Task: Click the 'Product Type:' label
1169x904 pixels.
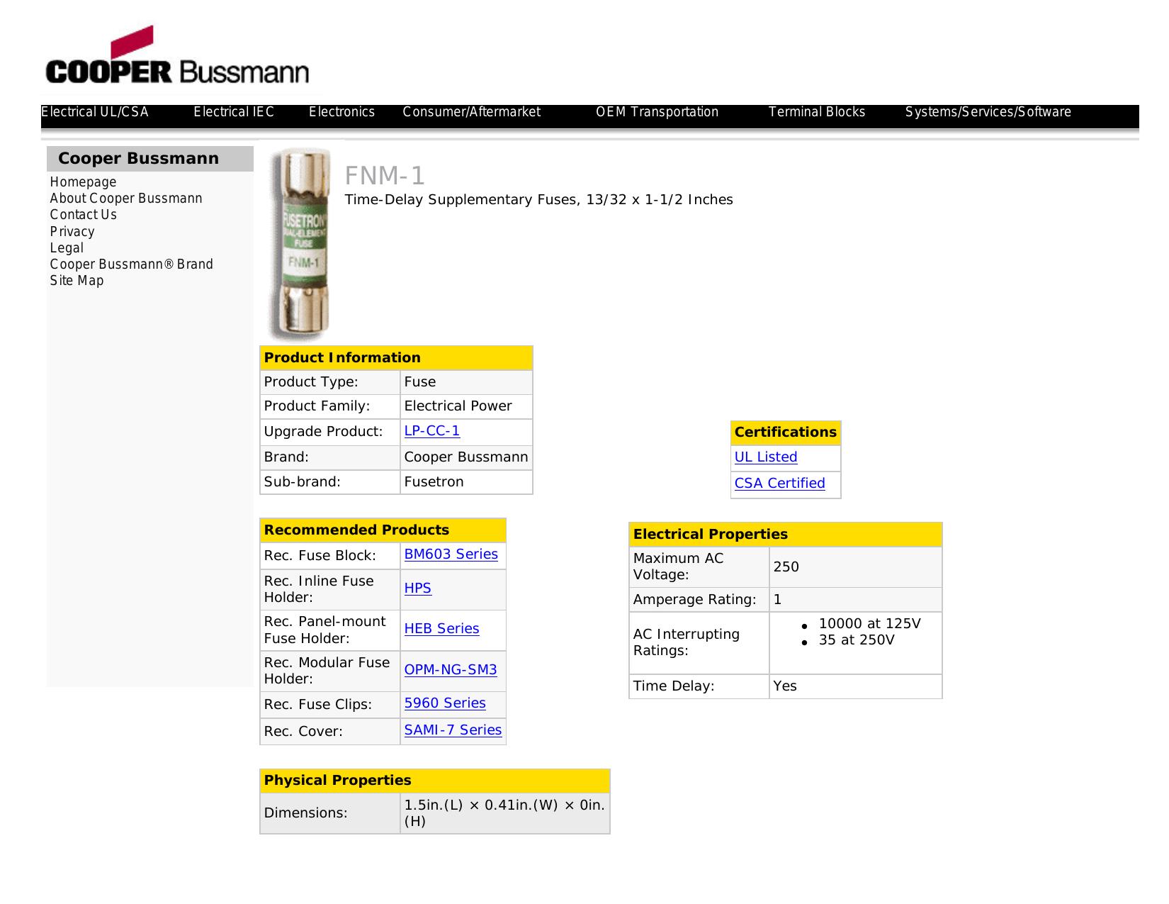Action: click(311, 382)
